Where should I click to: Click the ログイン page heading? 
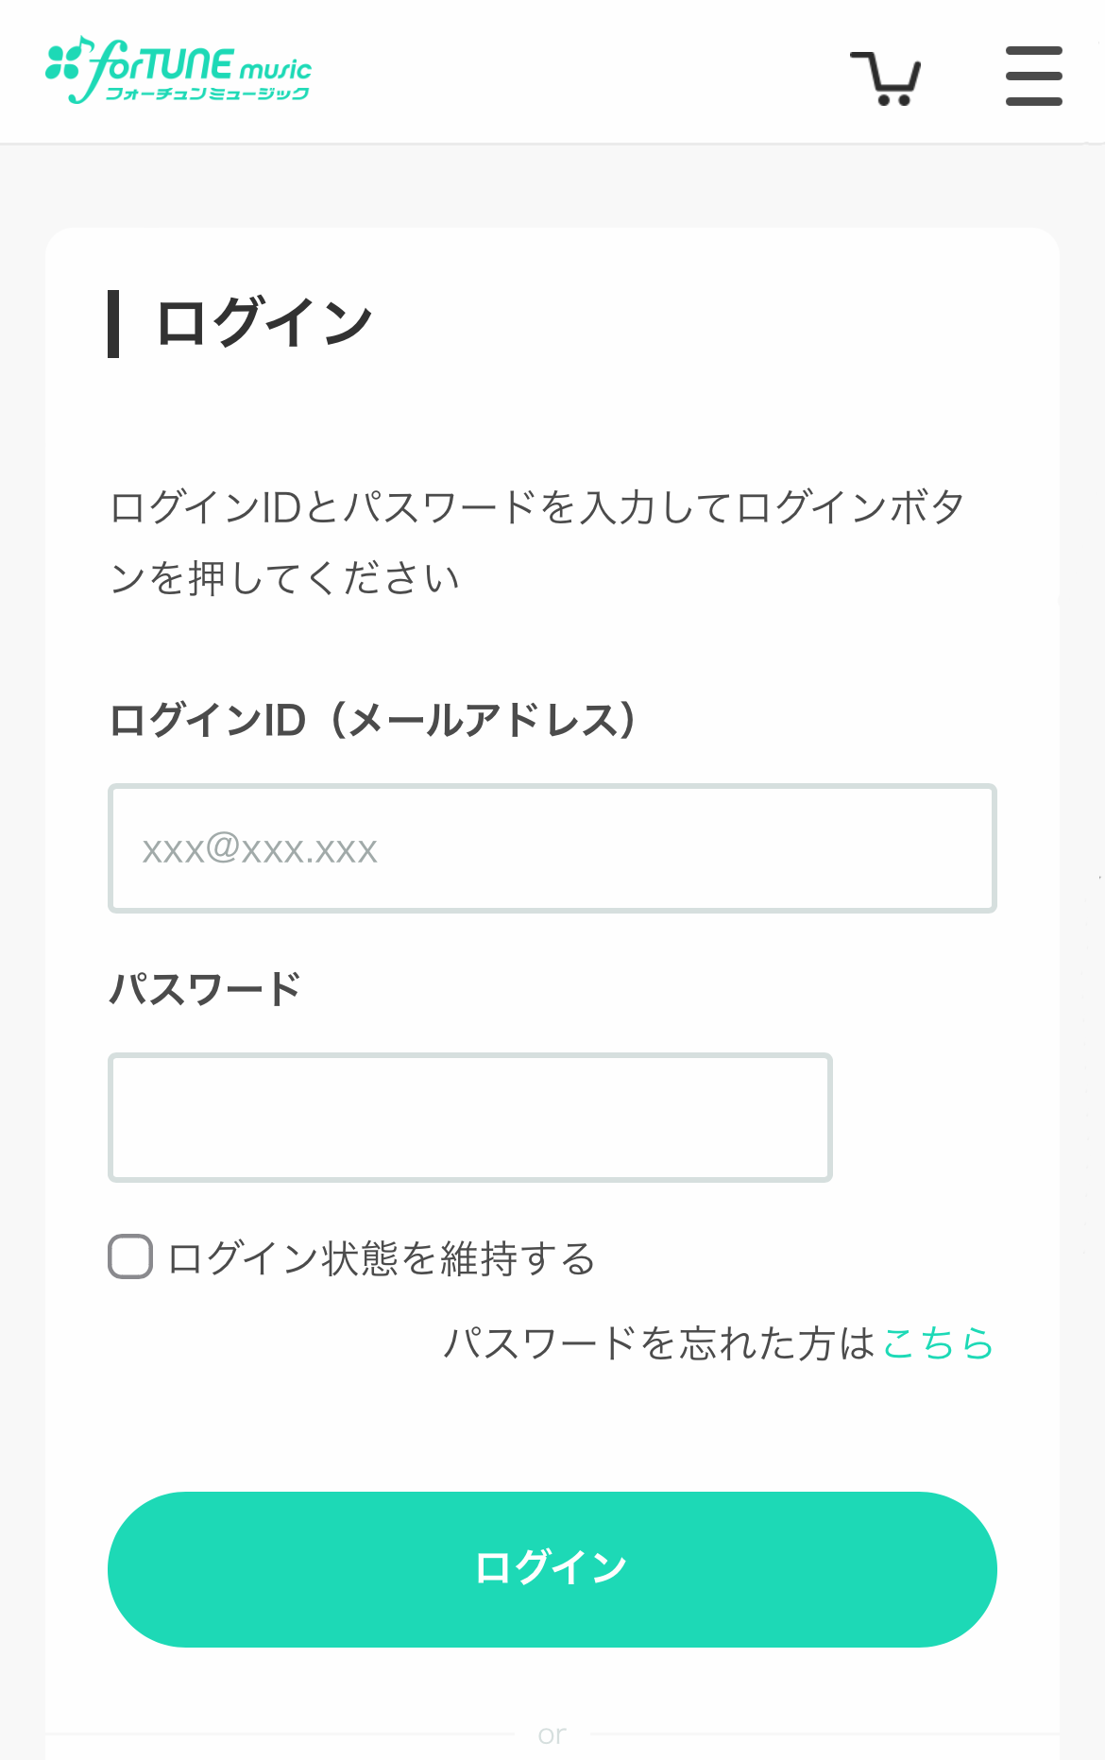(264, 323)
